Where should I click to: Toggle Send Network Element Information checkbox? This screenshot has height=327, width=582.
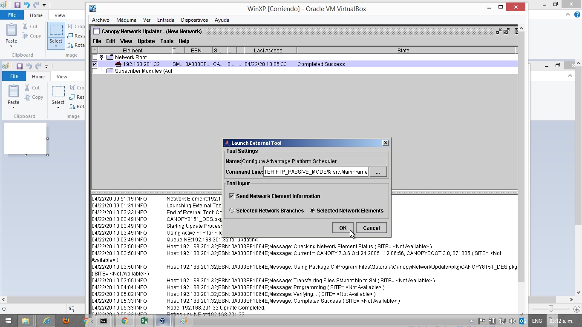(x=232, y=196)
